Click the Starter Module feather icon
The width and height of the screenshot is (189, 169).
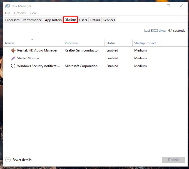(13, 58)
